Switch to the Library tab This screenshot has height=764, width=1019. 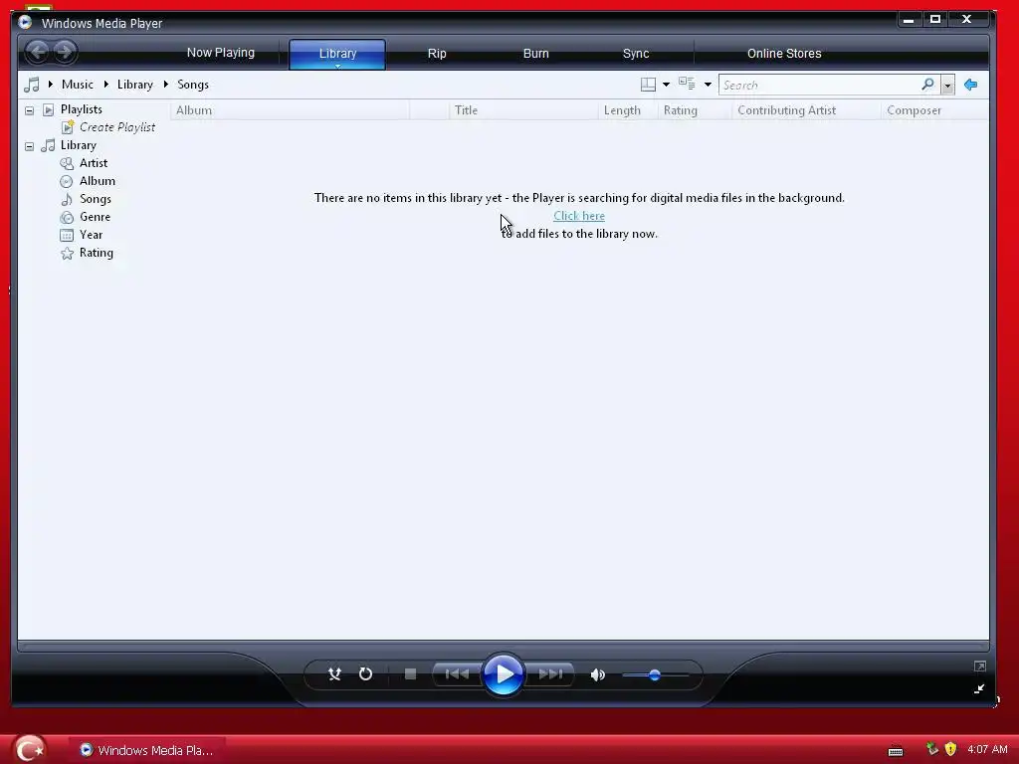pyautogui.click(x=337, y=53)
